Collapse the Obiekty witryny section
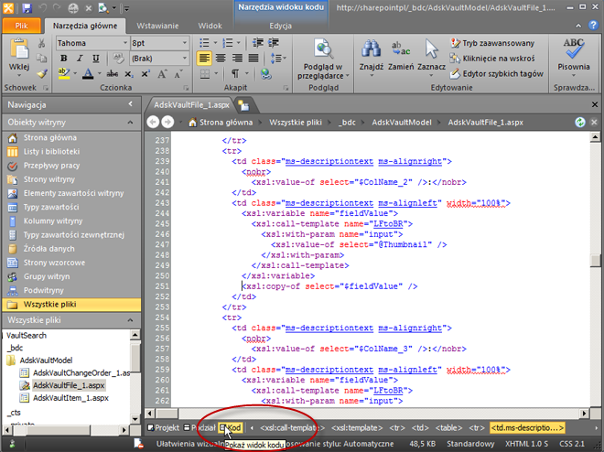Viewport: 604px width, 452px height. pyautogui.click(x=130, y=123)
